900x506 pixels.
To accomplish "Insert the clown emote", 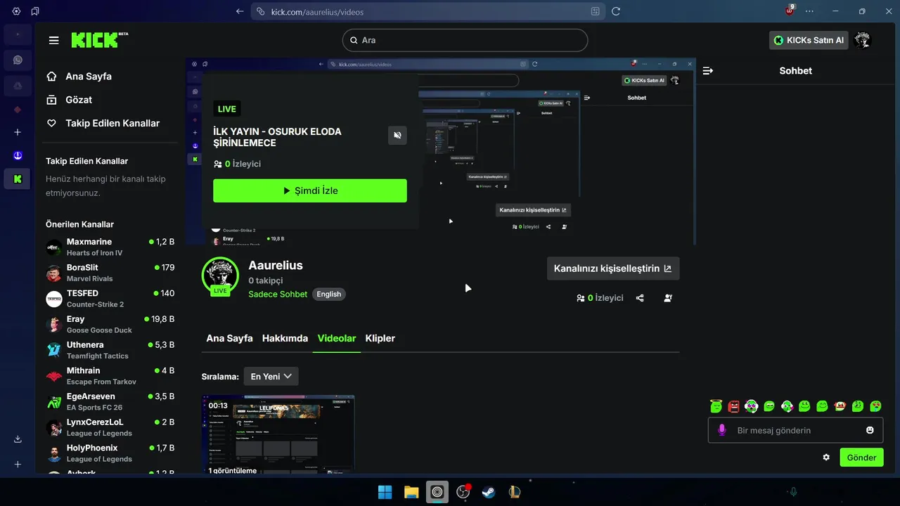I will (x=840, y=406).
